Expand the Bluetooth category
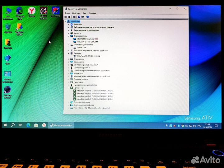The width and height of the screenshot is (224, 168). (x=68, y=25)
